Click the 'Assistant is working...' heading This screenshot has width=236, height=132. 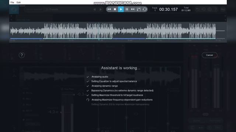(x=121, y=68)
